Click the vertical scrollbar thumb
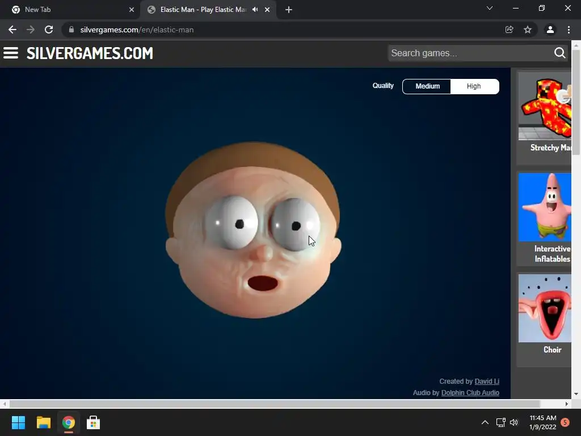The image size is (581, 436). pyautogui.click(x=576, y=102)
